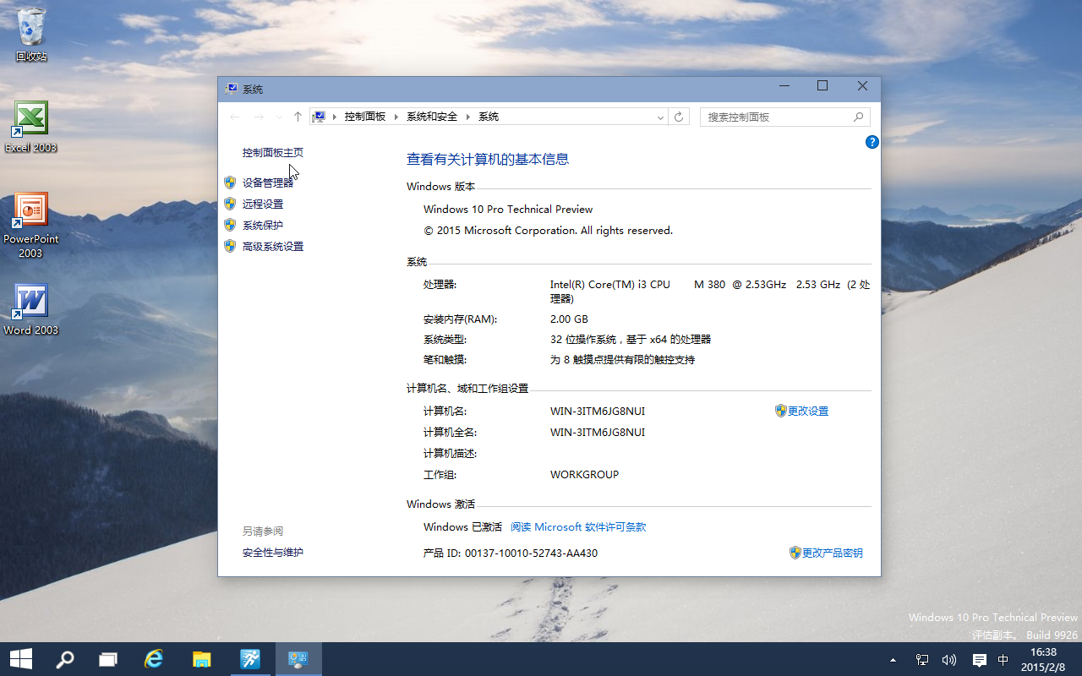
Task: Select the text Windows 10 Pro Technical Preview
Action: [508, 209]
